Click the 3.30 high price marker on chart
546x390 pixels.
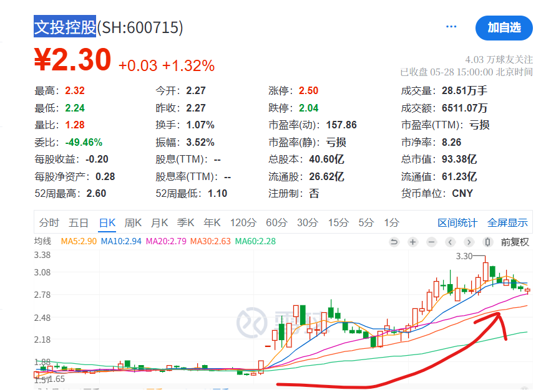(x=464, y=256)
